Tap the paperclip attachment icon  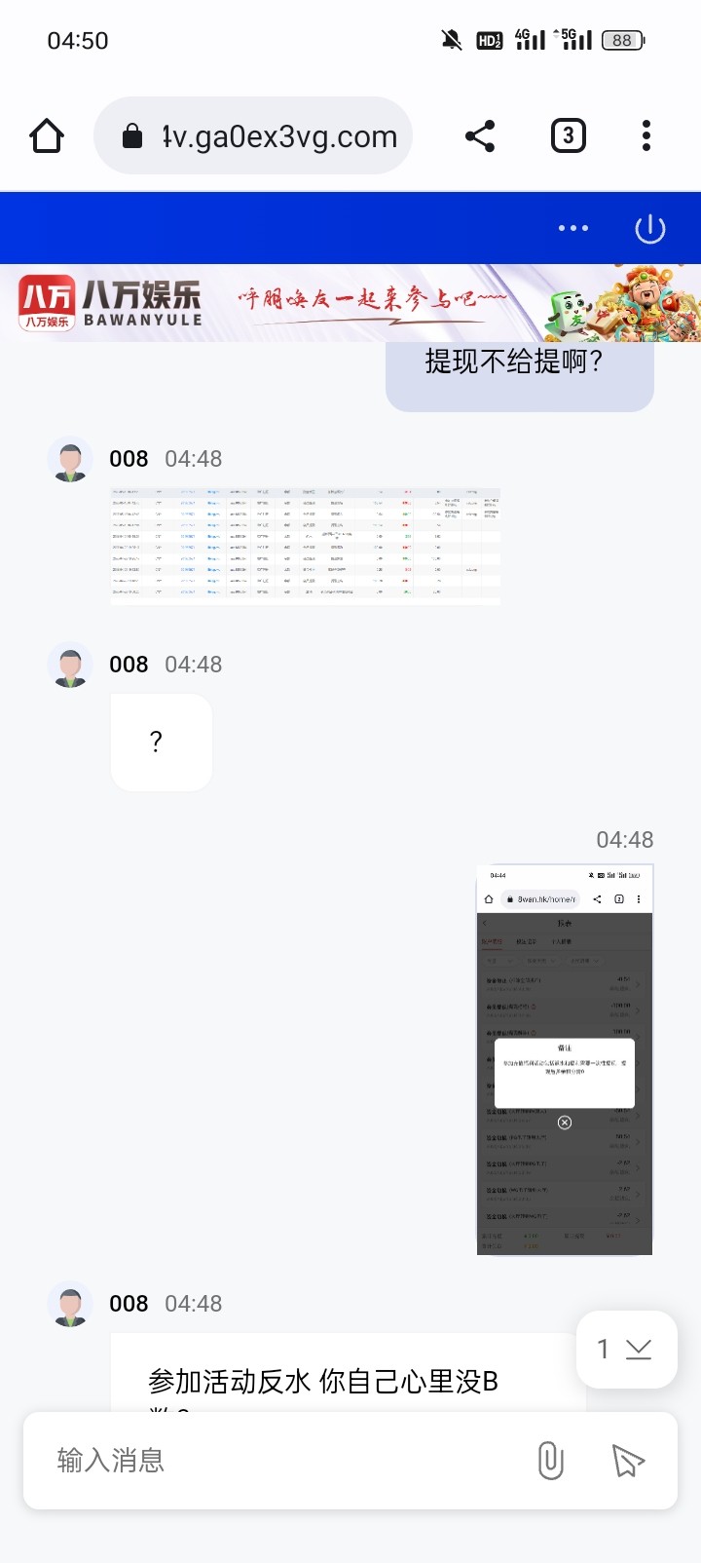coord(550,1460)
